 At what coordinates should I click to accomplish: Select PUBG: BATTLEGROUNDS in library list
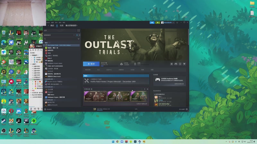55,66
